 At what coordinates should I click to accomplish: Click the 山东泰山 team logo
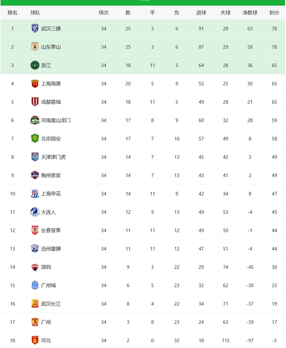(x=35, y=47)
